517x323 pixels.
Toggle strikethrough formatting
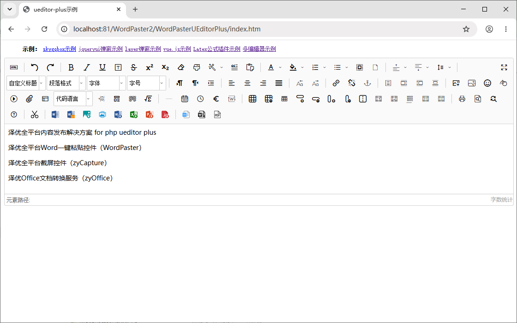[133, 67]
